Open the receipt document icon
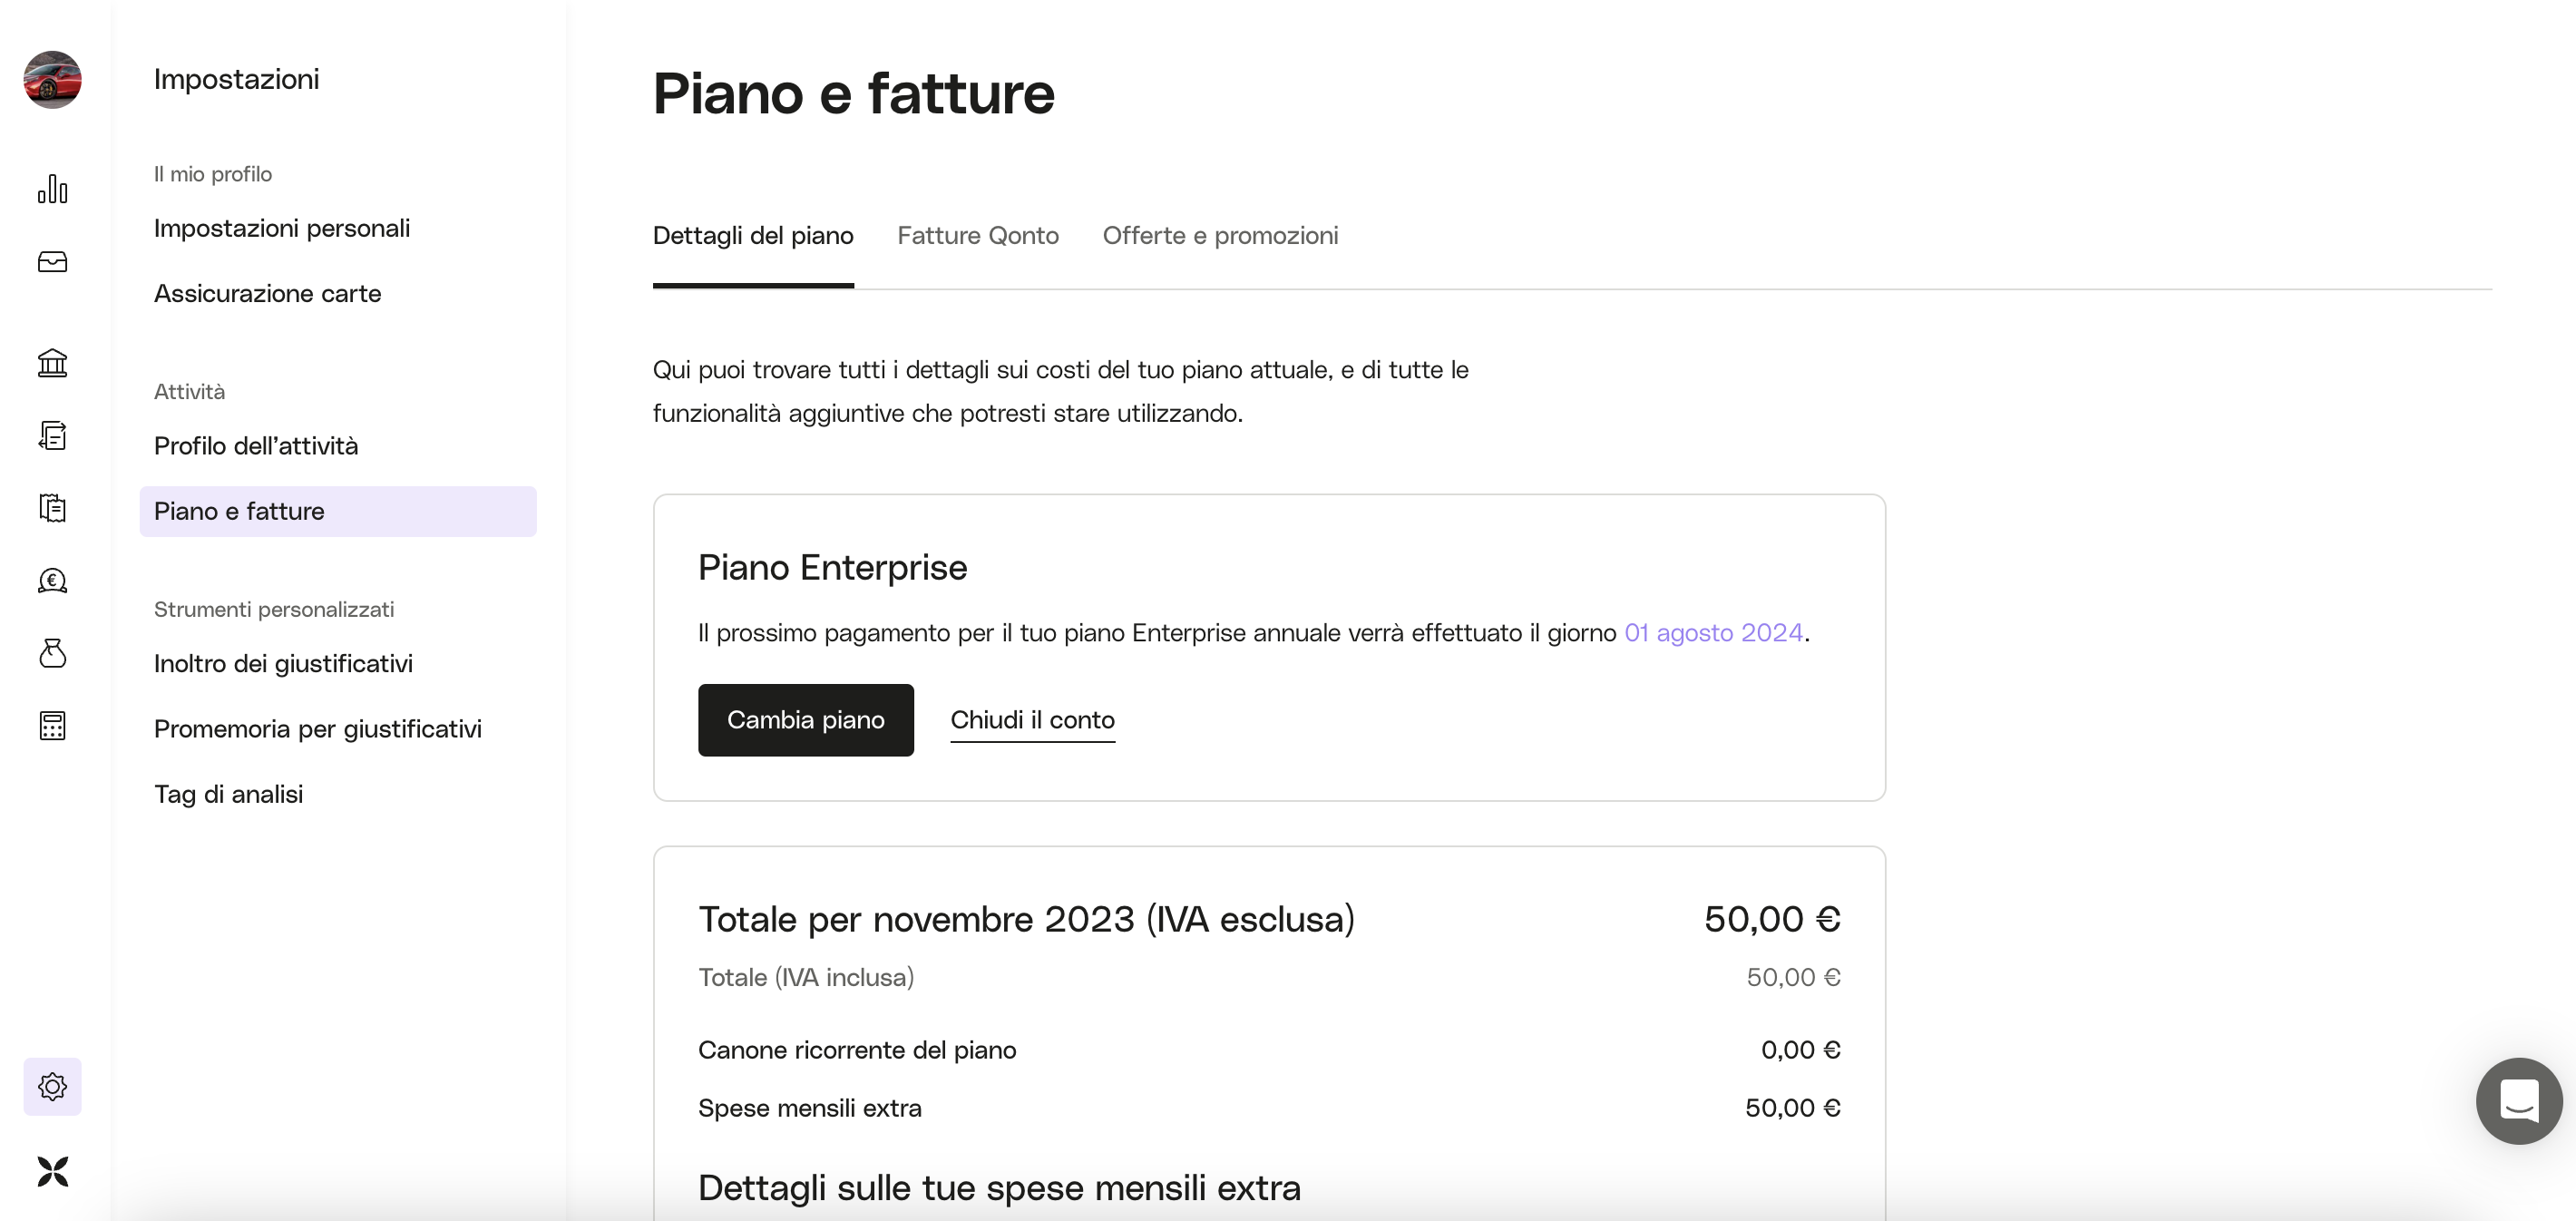This screenshot has width=2576, height=1221. [x=52, y=436]
